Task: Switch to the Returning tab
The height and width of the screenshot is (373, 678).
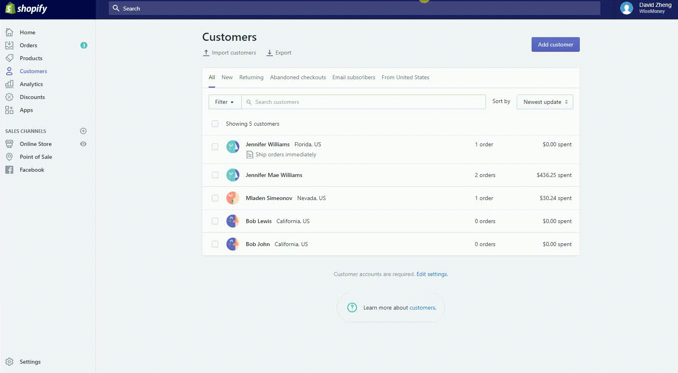Action: click(251, 77)
